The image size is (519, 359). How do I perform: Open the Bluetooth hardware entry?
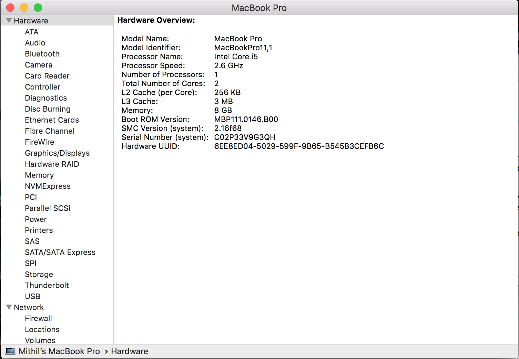coord(42,54)
